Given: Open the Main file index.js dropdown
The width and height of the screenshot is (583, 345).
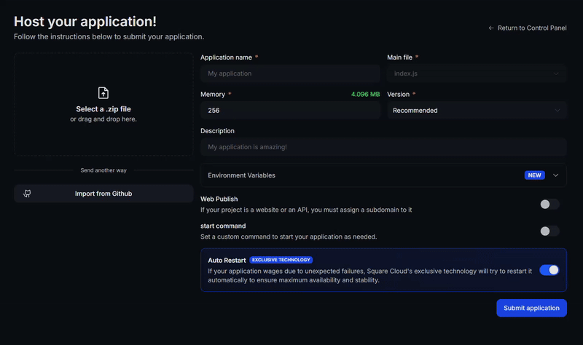Looking at the screenshot, I should point(477,74).
